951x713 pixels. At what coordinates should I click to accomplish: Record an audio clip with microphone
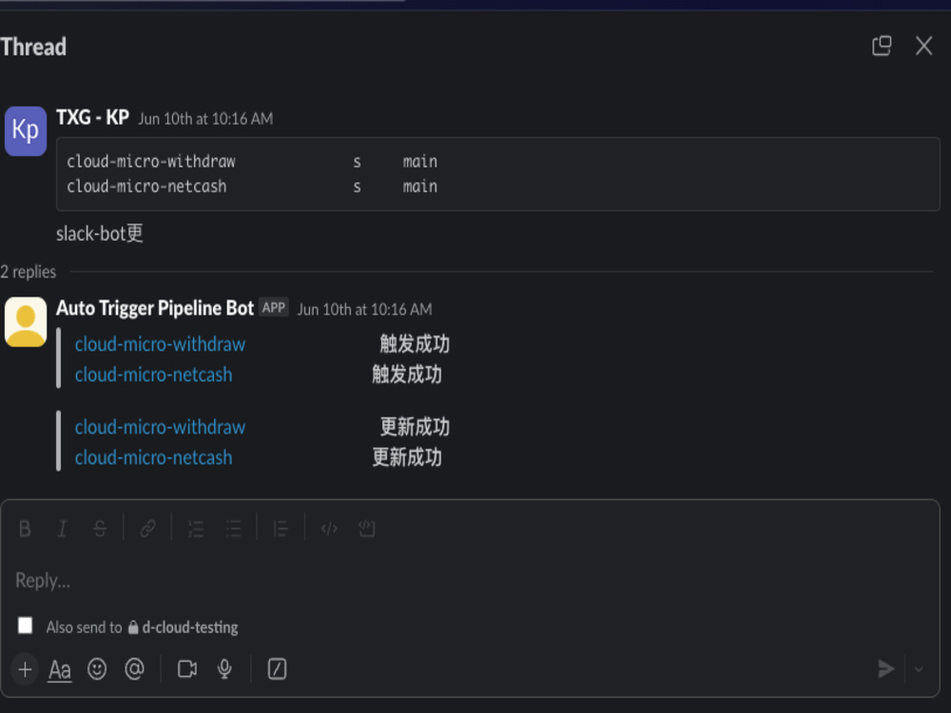pos(224,669)
